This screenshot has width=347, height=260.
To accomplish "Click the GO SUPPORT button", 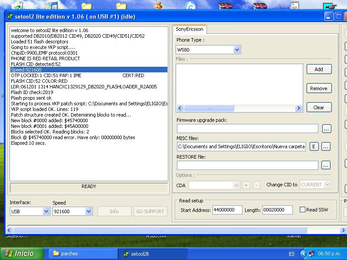I will [x=150, y=211].
